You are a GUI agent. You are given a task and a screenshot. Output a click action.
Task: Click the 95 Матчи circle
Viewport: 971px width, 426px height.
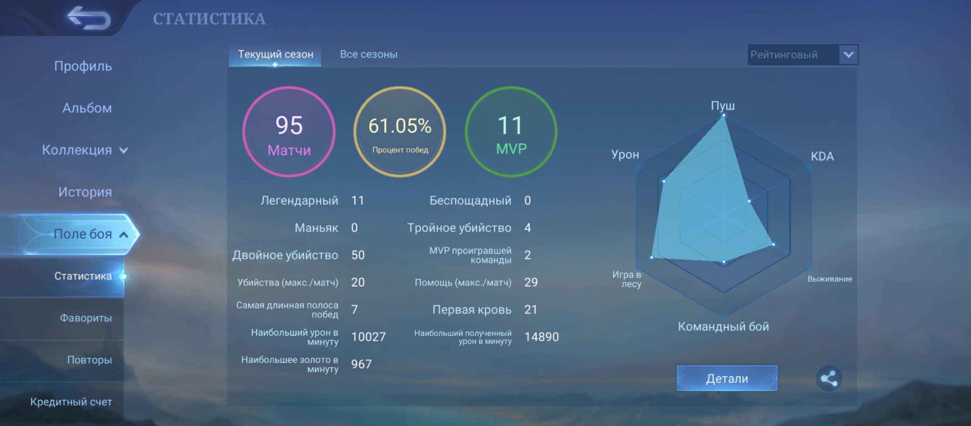tap(289, 132)
